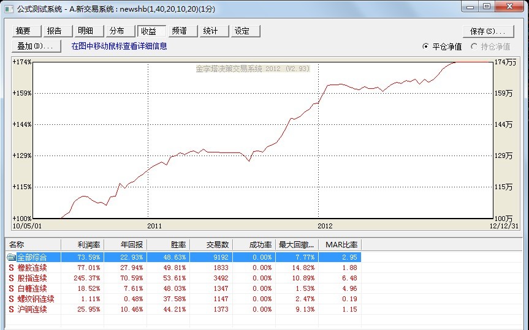This screenshot has width=529, height=330.
Task: Click the 3492 trade count cell
Action: point(221,278)
